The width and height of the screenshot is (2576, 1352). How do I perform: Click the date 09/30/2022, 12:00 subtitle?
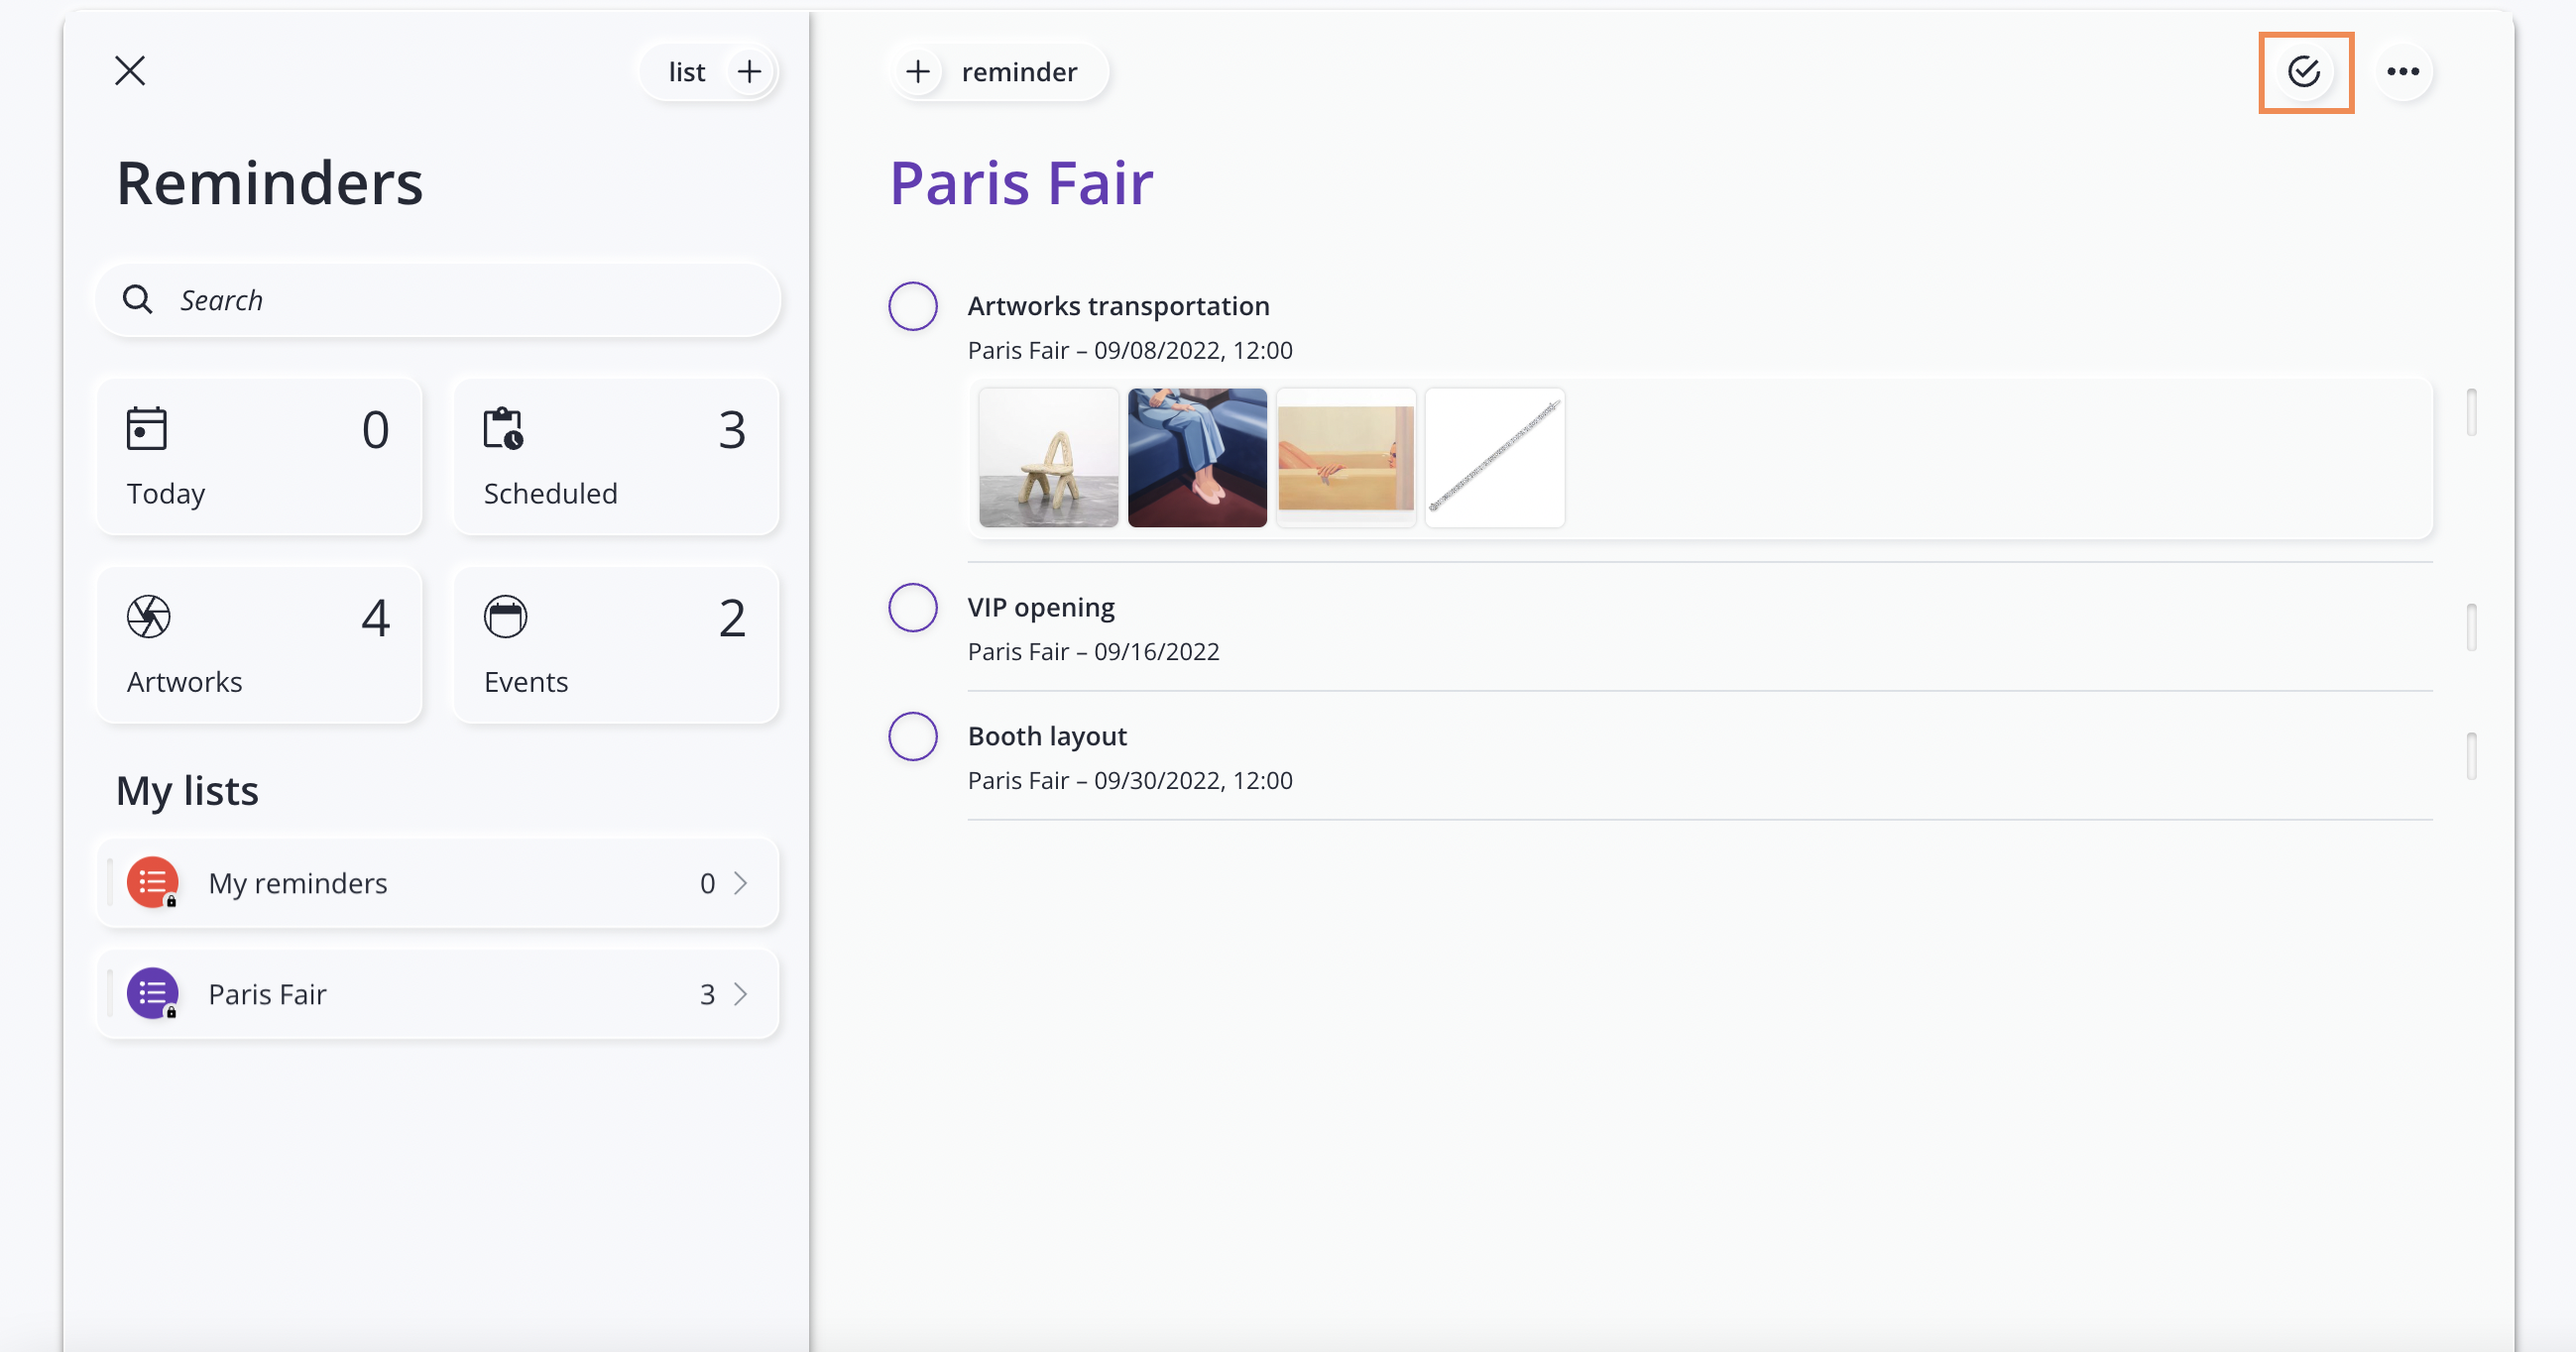coord(1193,780)
